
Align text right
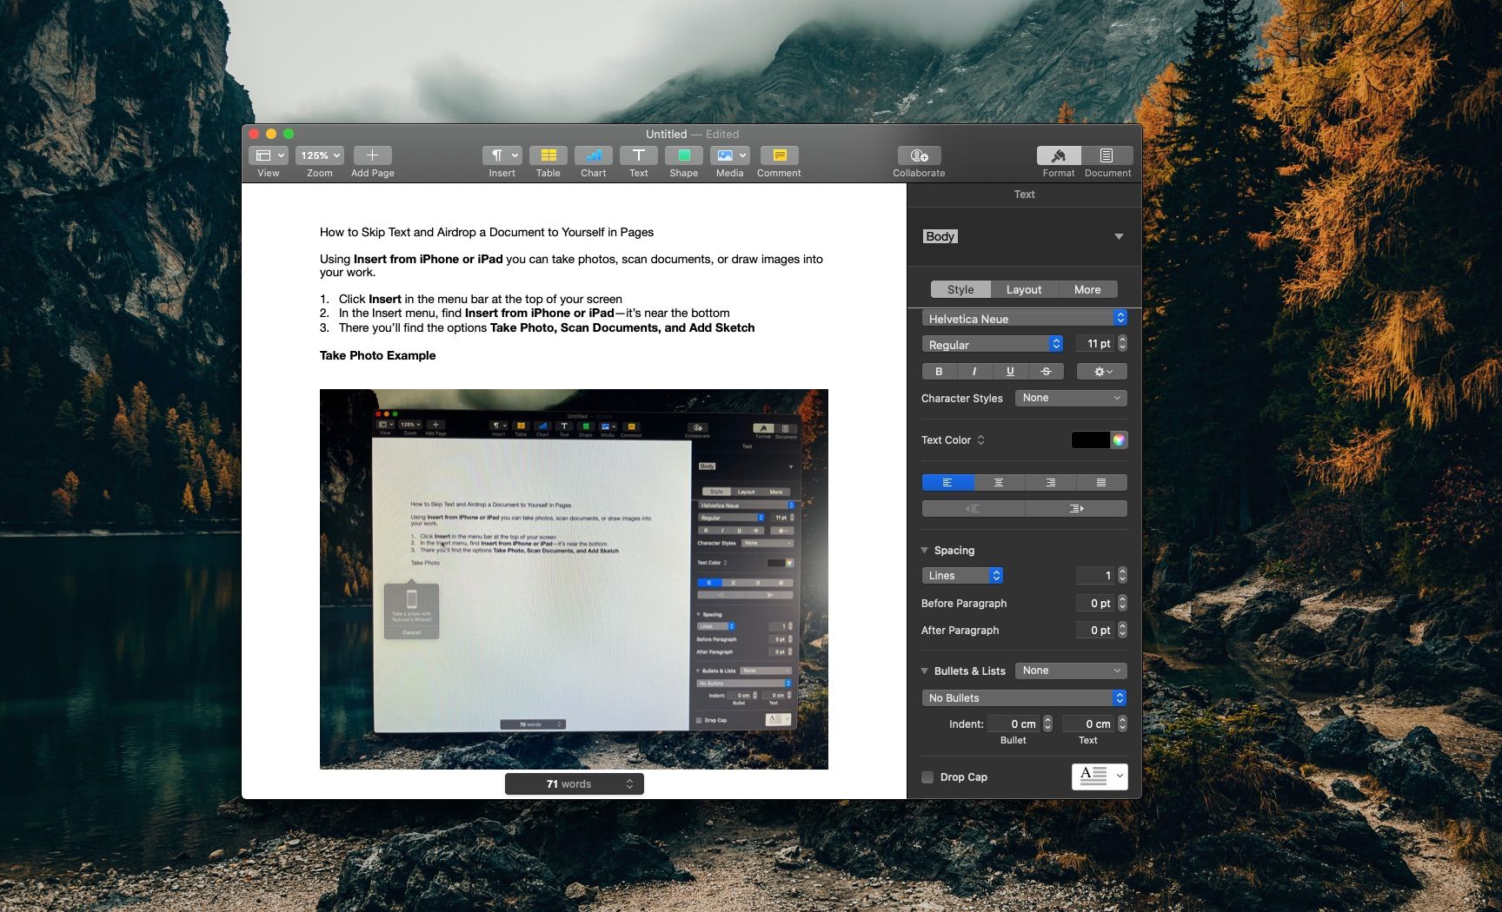pos(1050,482)
